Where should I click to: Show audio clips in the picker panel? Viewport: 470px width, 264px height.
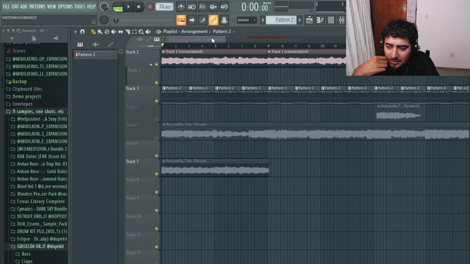point(95,44)
